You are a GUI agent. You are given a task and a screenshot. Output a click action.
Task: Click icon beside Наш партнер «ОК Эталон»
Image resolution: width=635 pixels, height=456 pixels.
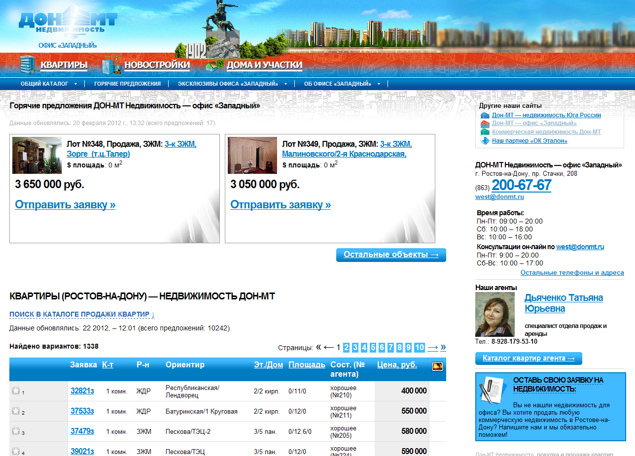click(485, 141)
